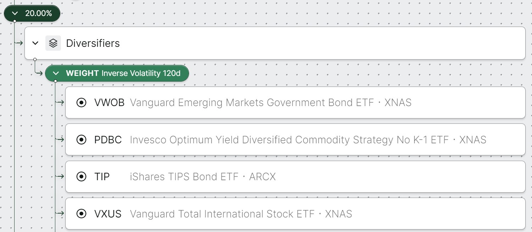Click the Diversifiers group layers icon
This screenshot has height=232, width=532.
[53, 43]
